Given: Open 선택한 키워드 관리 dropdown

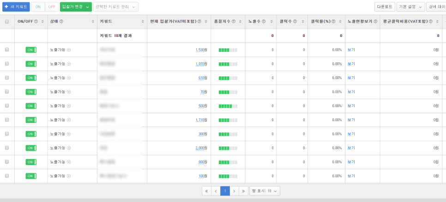Looking at the screenshot, I should tap(115, 7).
